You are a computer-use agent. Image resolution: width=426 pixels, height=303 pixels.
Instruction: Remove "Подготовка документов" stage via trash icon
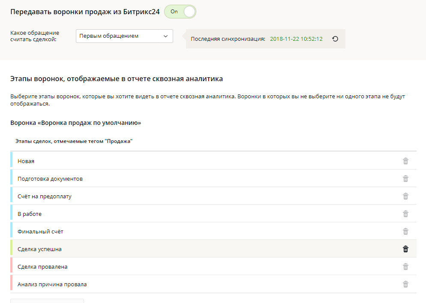click(x=405, y=179)
